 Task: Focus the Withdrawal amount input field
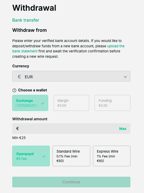(71, 129)
